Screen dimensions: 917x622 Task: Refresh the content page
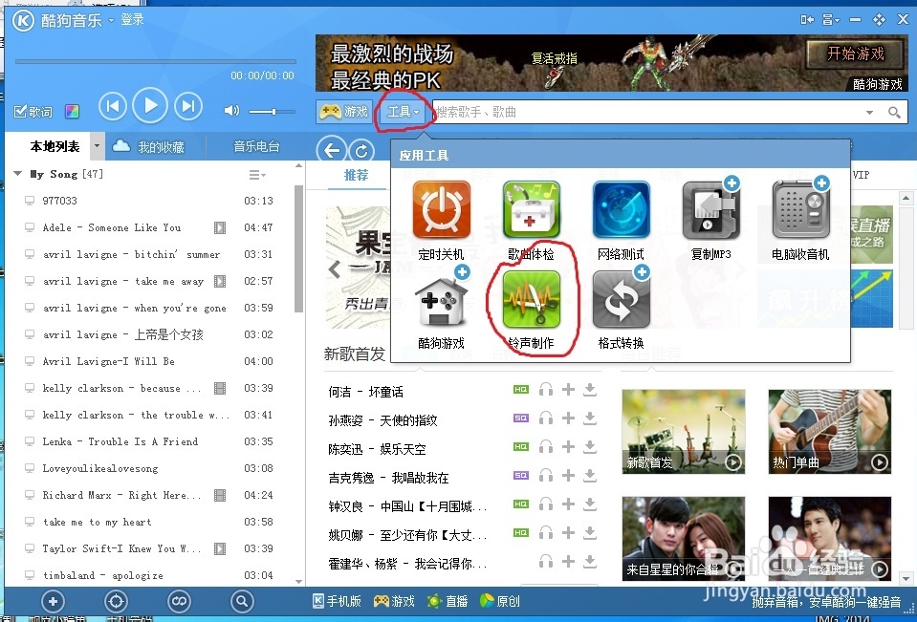pos(361,151)
